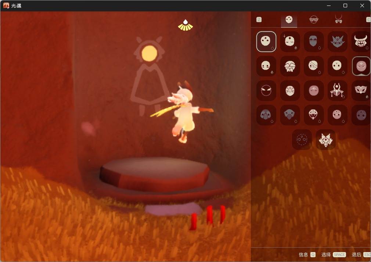Screen dimensions: 371x262
Task: Equip the fox face mask
Action: coord(325,140)
